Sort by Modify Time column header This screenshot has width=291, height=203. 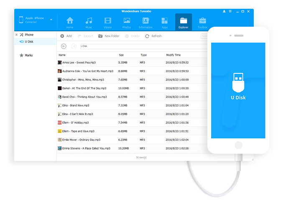pos(174,55)
